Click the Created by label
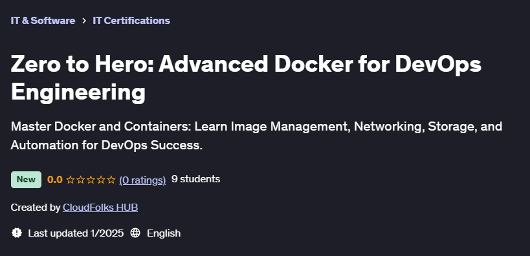530x256 pixels. (x=36, y=208)
